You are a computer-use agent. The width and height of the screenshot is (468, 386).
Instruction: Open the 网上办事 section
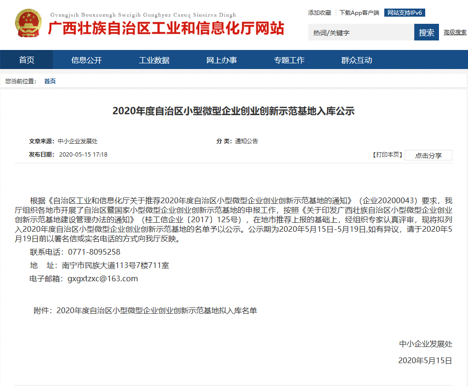point(222,60)
